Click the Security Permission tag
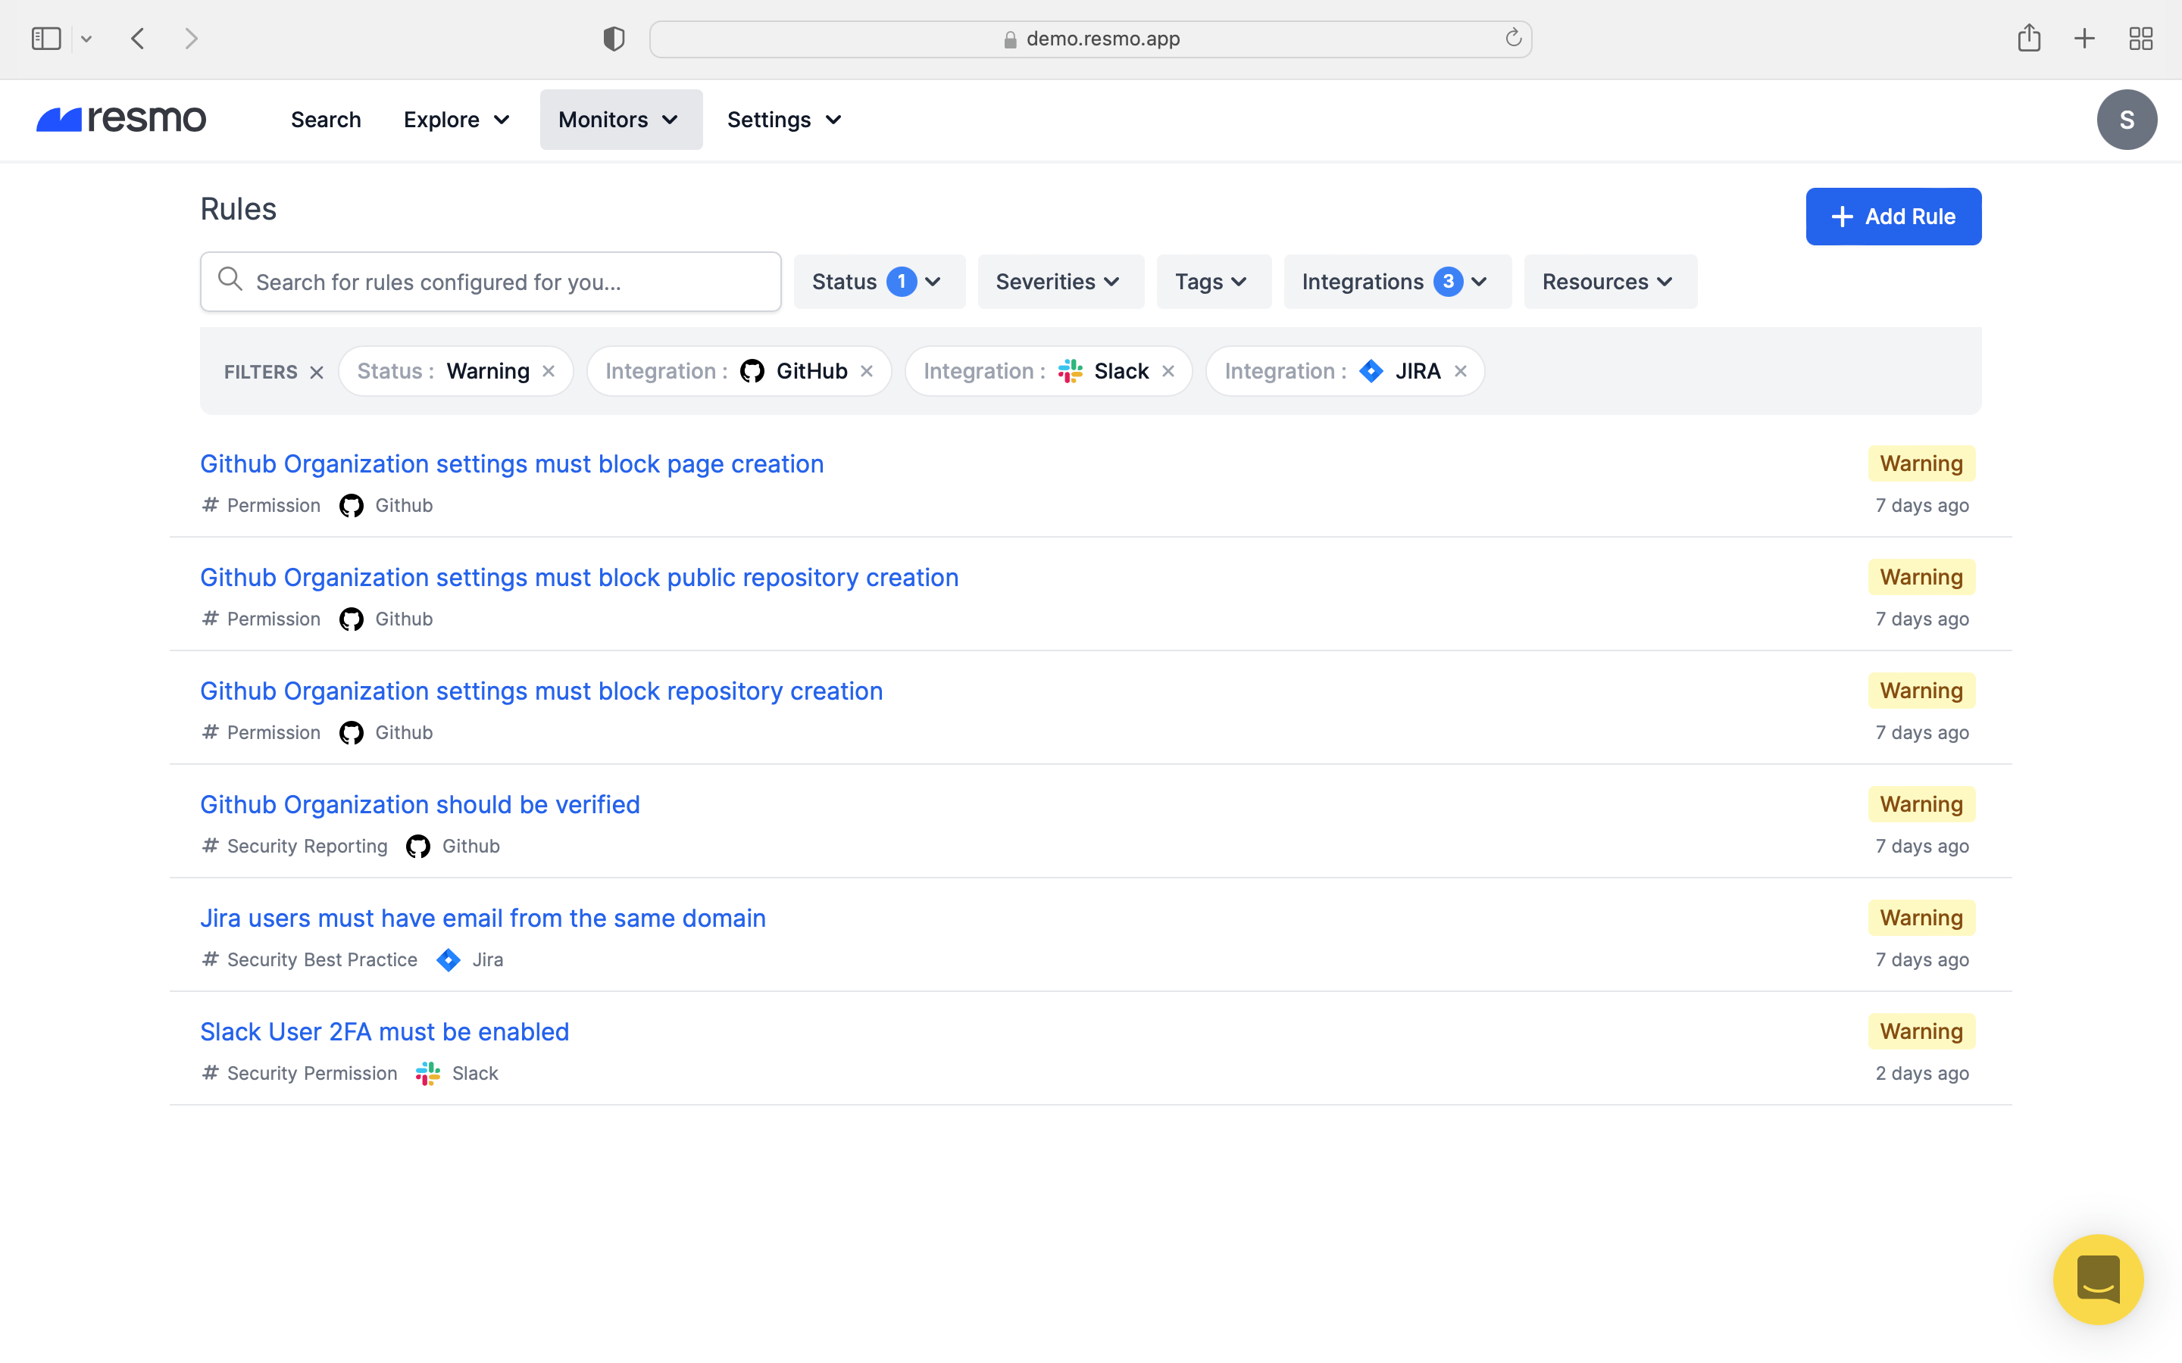 [x=300, y=1074]
